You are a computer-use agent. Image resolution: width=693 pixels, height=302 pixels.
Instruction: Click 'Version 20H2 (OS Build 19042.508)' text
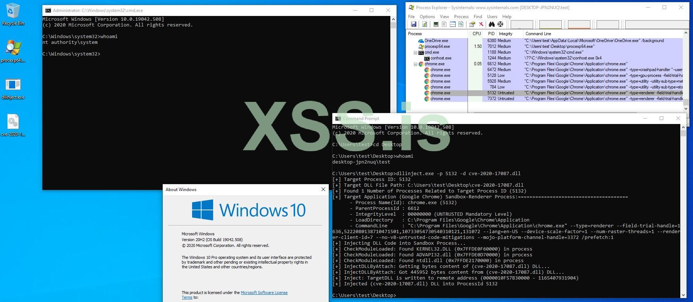pyautogui.click(x=212, y=240)
